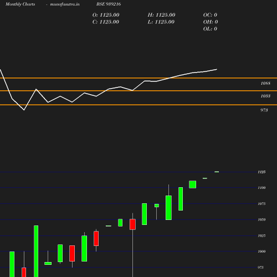This screenshot has width=277, height=277.
Task: Click the low value 'L: 1125.00'
Action: [x=161, y=22]
